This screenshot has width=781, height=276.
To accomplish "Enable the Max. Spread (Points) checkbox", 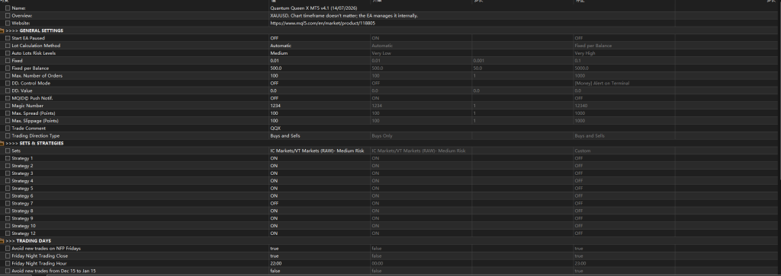I will (x=8, y=113).
